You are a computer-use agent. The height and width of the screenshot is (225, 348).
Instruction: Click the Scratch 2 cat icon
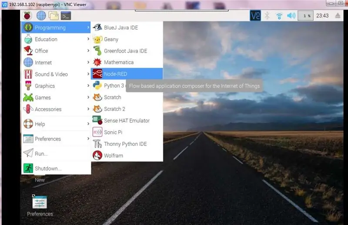pos(97,109)
